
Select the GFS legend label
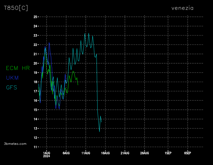[11, 88]
